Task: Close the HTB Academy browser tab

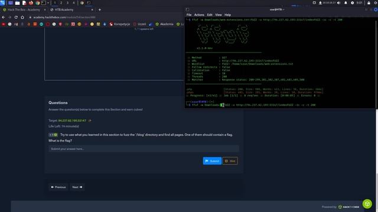Action: (x=92, y=10)
